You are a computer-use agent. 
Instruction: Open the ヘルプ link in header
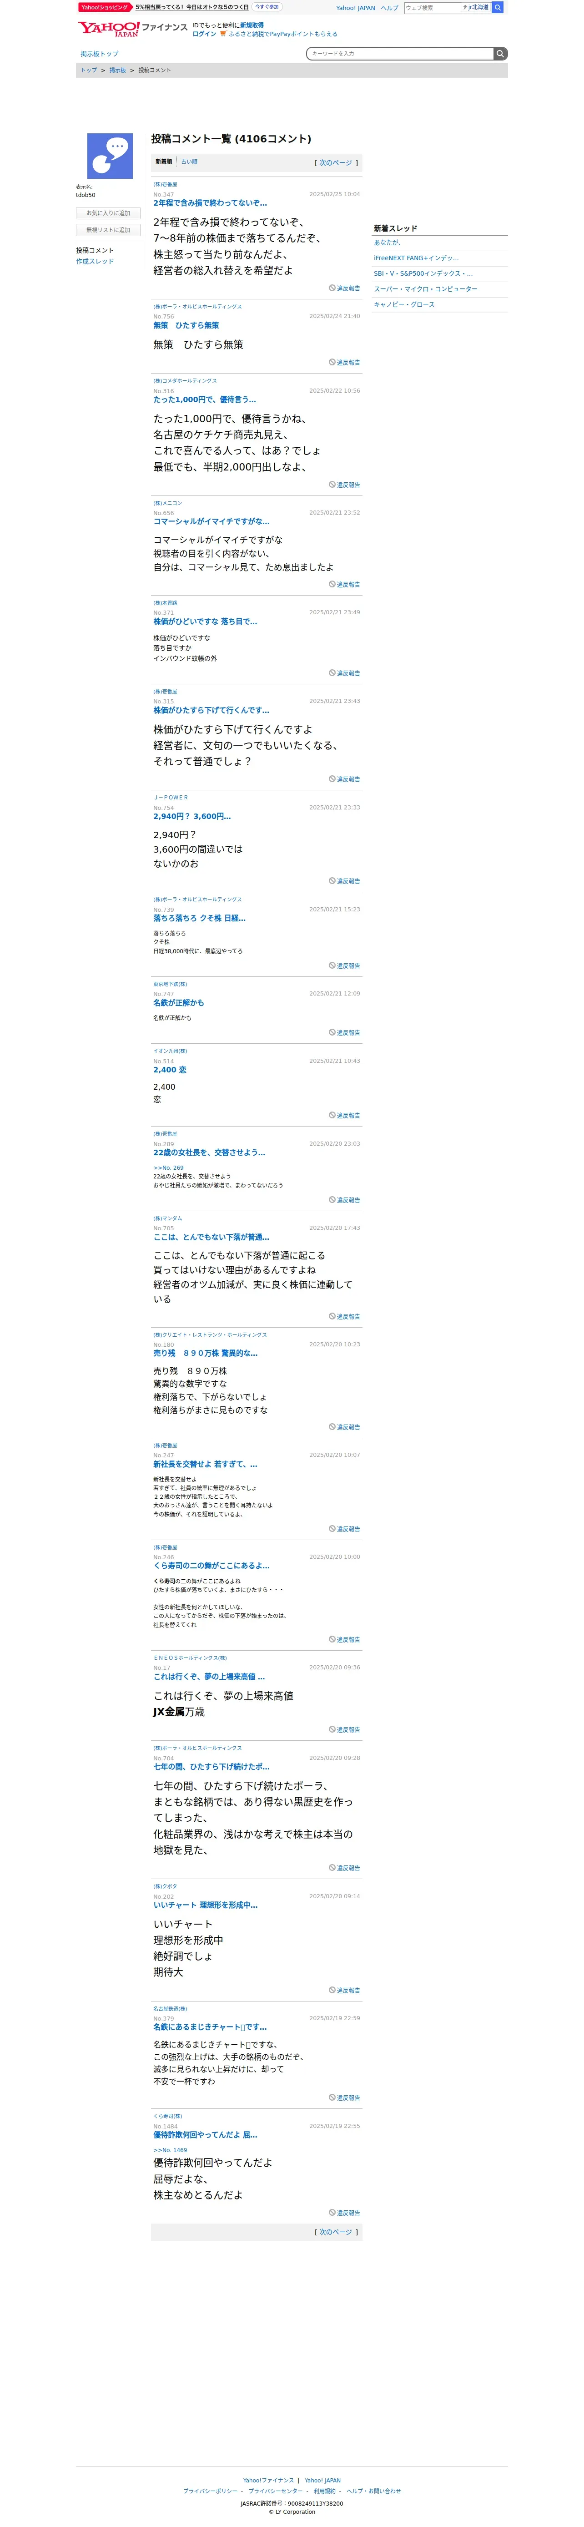389,8
